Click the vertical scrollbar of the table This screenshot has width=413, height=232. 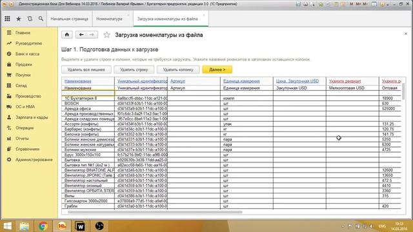pyautogui.click(x=403, y=91)
